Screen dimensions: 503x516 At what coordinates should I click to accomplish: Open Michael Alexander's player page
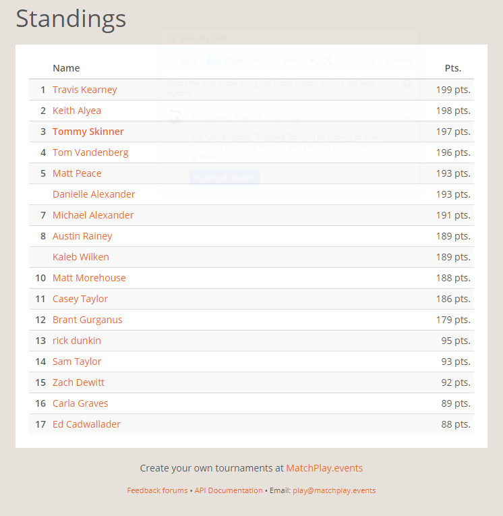[x=93, y=215]
